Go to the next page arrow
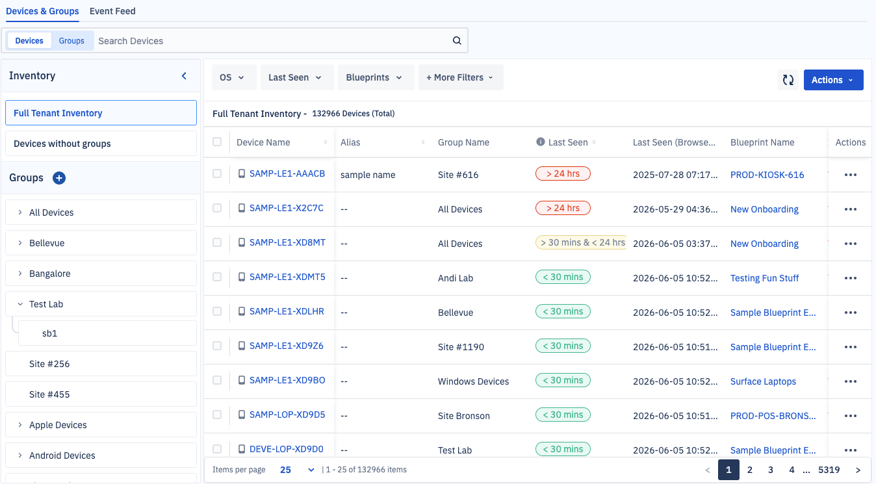The height and width of the screenshot is (486, 876). [858, 470]
